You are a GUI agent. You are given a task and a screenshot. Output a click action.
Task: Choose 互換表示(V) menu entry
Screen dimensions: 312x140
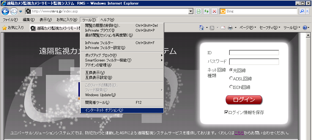tap(122, 72)
